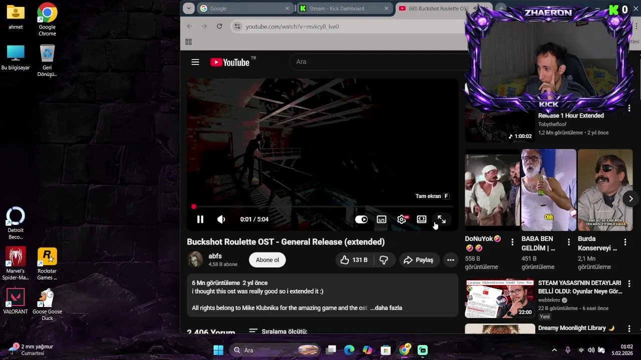Open 'STEAM YASASI'NIN DETAYLARI' video thumbnail

coord(500,298)
